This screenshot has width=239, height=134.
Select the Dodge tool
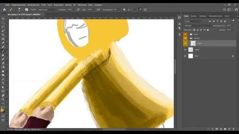coord(3,75)
